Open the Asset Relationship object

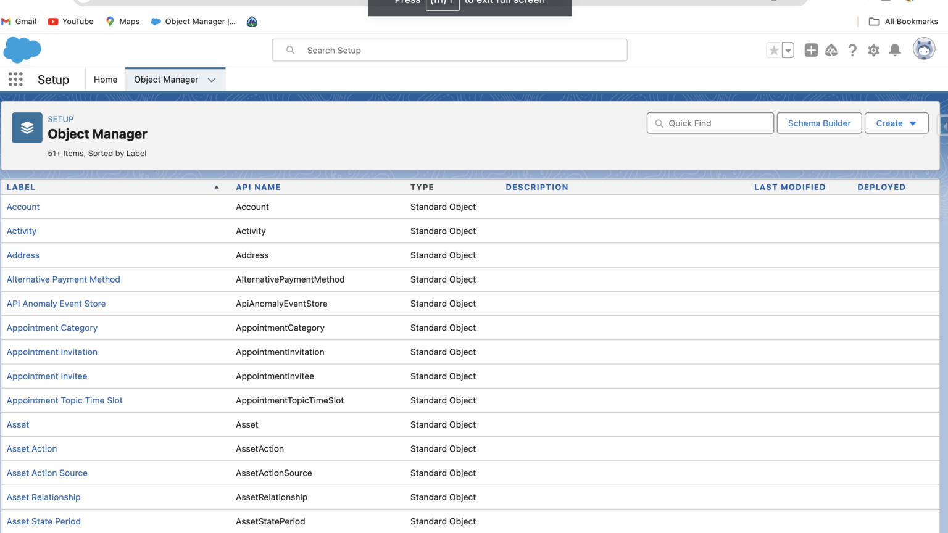coord(43,497)
